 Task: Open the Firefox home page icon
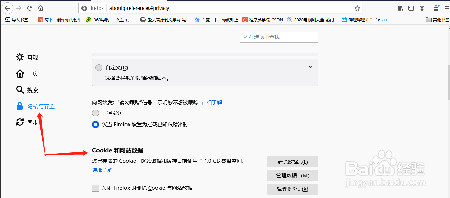pos(41,8)
